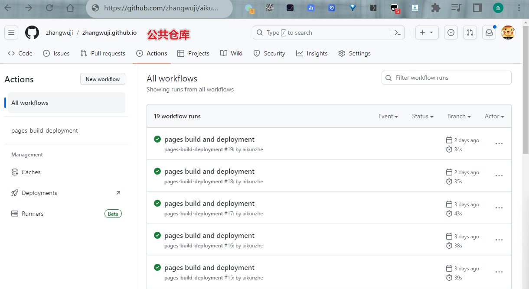Image resolution: width=529 pixels, height=289 pixels.
Task: Switch to the Insights tab
Action: pos(312,53)
